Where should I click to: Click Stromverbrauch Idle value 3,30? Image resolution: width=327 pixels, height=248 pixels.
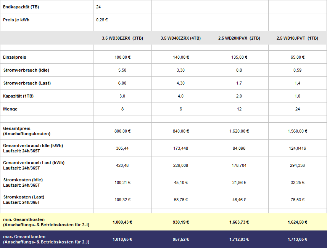point(181,70)
